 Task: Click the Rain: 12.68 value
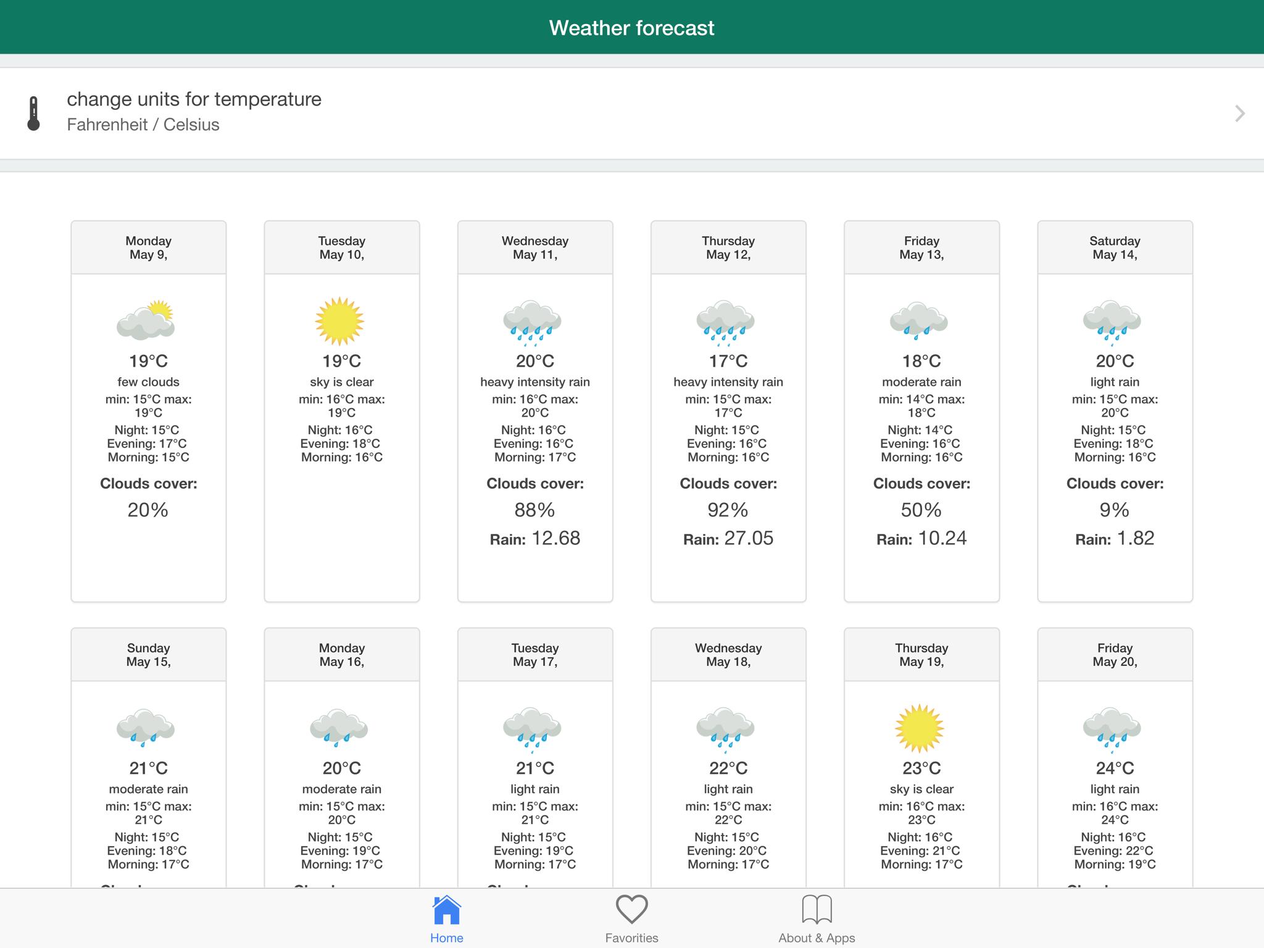click(x=535, y=538)
